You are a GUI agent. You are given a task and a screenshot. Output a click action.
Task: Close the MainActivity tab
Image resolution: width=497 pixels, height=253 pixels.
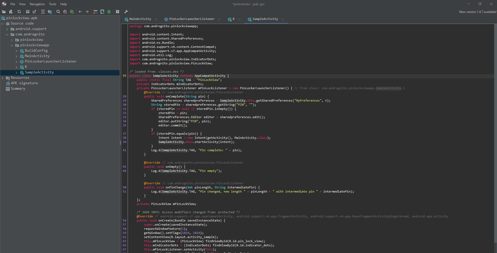156,19
